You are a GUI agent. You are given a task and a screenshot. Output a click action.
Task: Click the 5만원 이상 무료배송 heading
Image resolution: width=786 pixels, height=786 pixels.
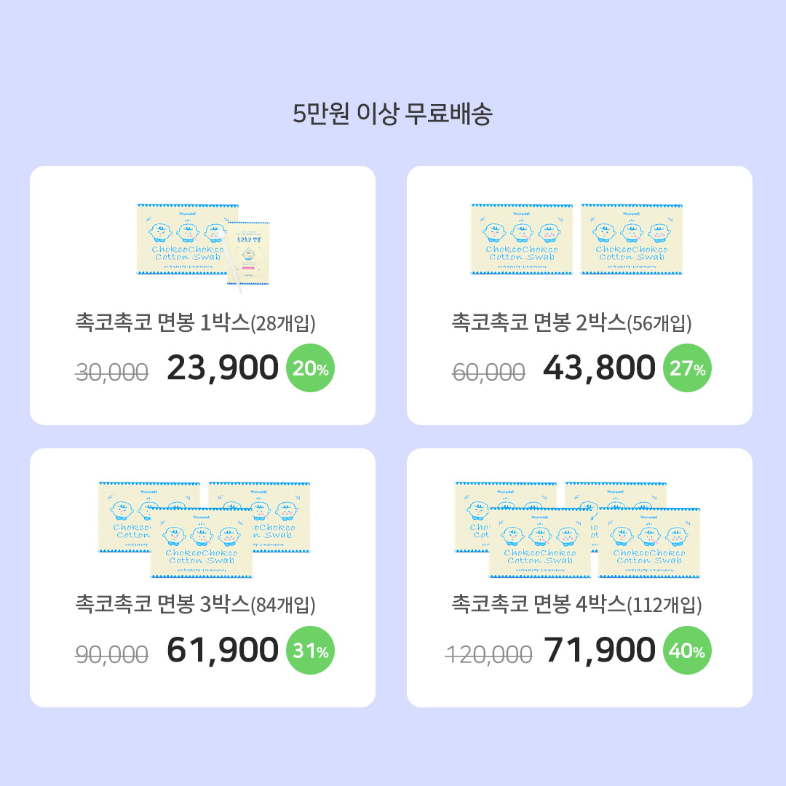pos(393,114)
